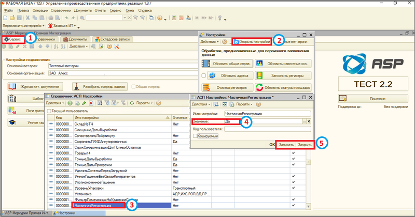Click the user list icon next to calendar
Image resolution: width=415 pixels, height=217 pixels.
[188, 18]
